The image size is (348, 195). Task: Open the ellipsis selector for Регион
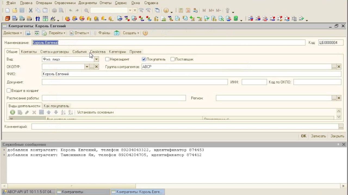click(334, 98)
